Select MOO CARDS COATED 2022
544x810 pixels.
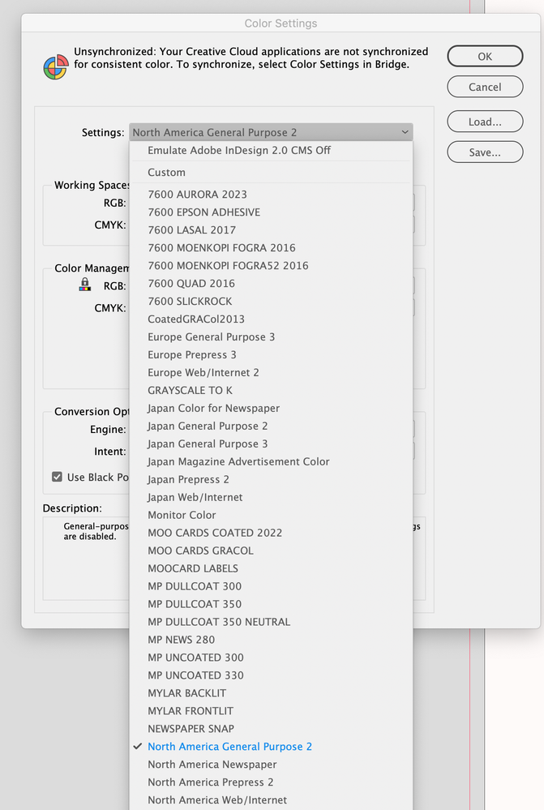[x=271, y=534]
